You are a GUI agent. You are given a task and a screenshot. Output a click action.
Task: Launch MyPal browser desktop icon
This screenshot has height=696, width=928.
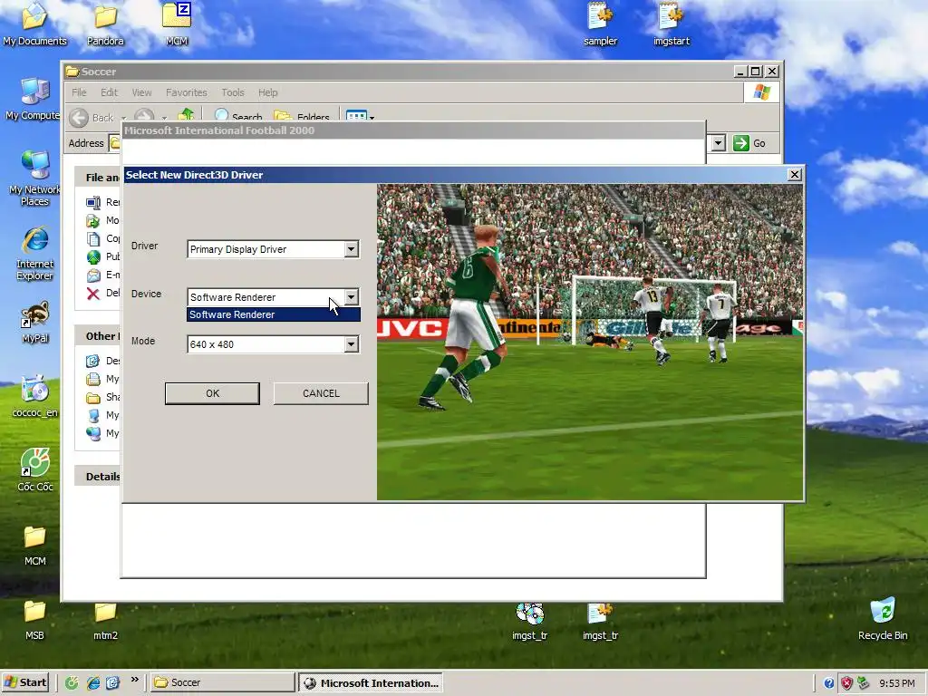pos(34,323)
